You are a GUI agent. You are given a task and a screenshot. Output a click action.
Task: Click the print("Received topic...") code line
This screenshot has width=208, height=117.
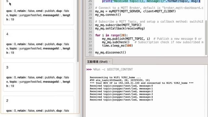[x=151, y=1]
